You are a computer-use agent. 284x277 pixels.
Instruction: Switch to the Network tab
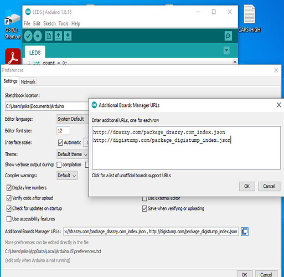[28, 81]
